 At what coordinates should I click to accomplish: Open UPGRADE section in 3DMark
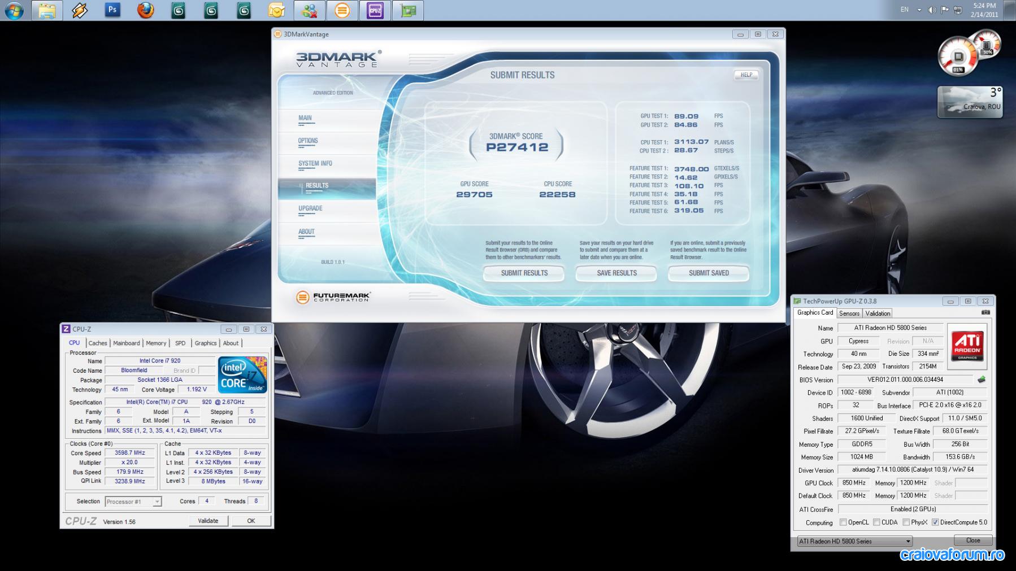tap(310, 209)
